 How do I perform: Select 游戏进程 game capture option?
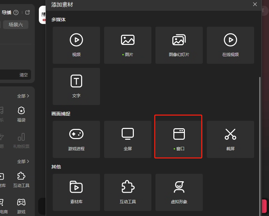[x=76, y=139]
